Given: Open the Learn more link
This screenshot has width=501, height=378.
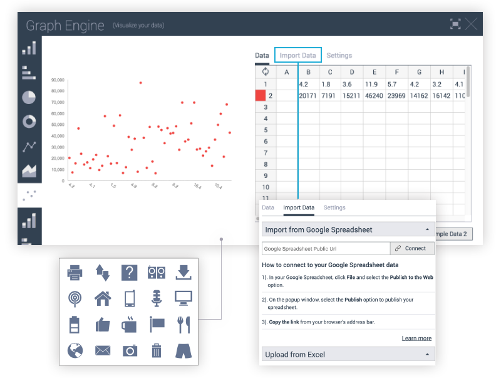Looking at the screenshot, I should tap(416, 338).
